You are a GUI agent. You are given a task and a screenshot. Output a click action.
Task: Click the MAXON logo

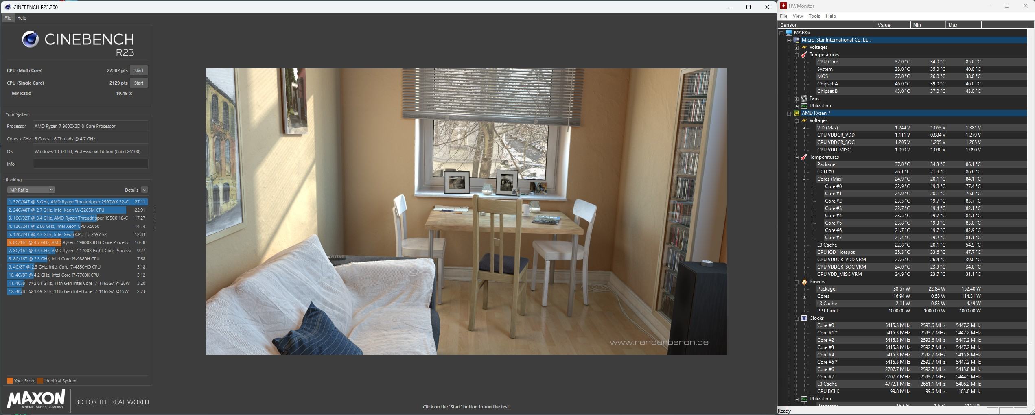click(36, 399)
